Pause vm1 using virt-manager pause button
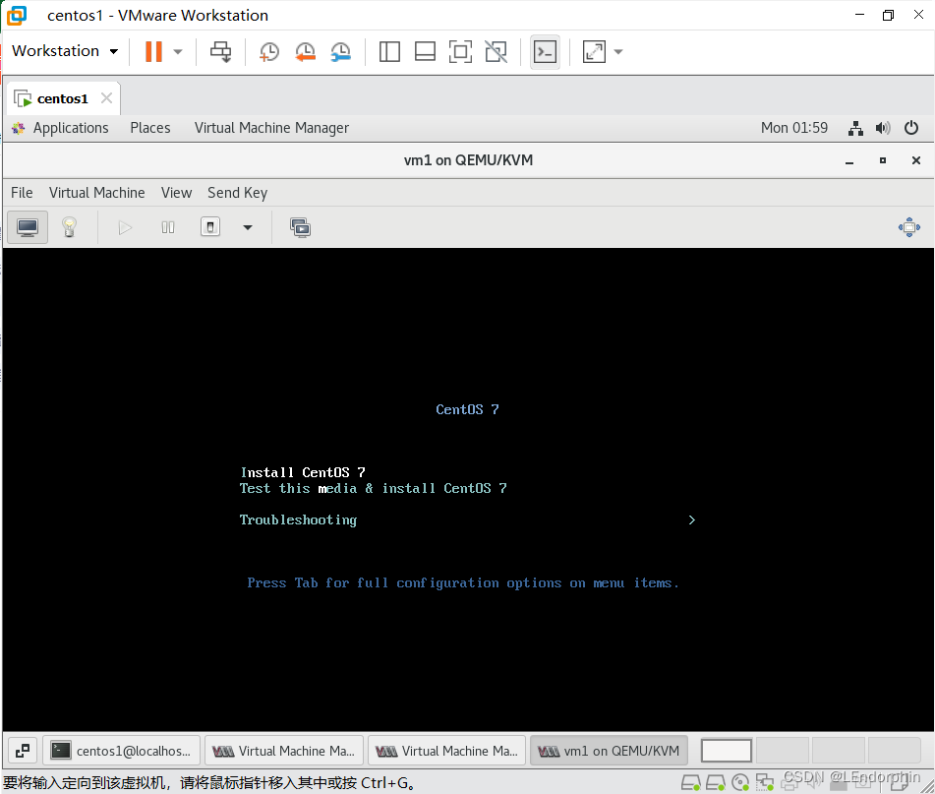935x794 pixels. [168, 227]
